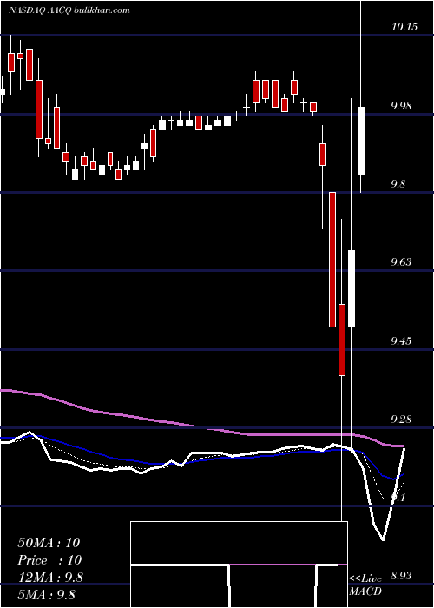Click the 10.15 price axis label
Image resolution: width=434 pixels, height=608 pixels.
(404, 27)
